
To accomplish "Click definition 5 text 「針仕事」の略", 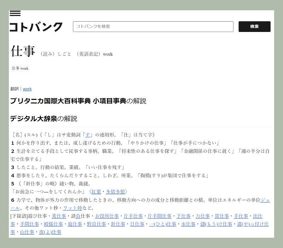I will click(x=39, y=184).
